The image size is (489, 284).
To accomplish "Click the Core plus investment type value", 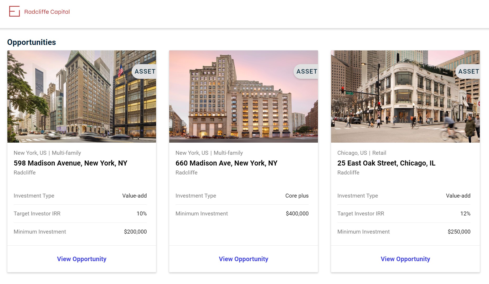I will 297,196.
